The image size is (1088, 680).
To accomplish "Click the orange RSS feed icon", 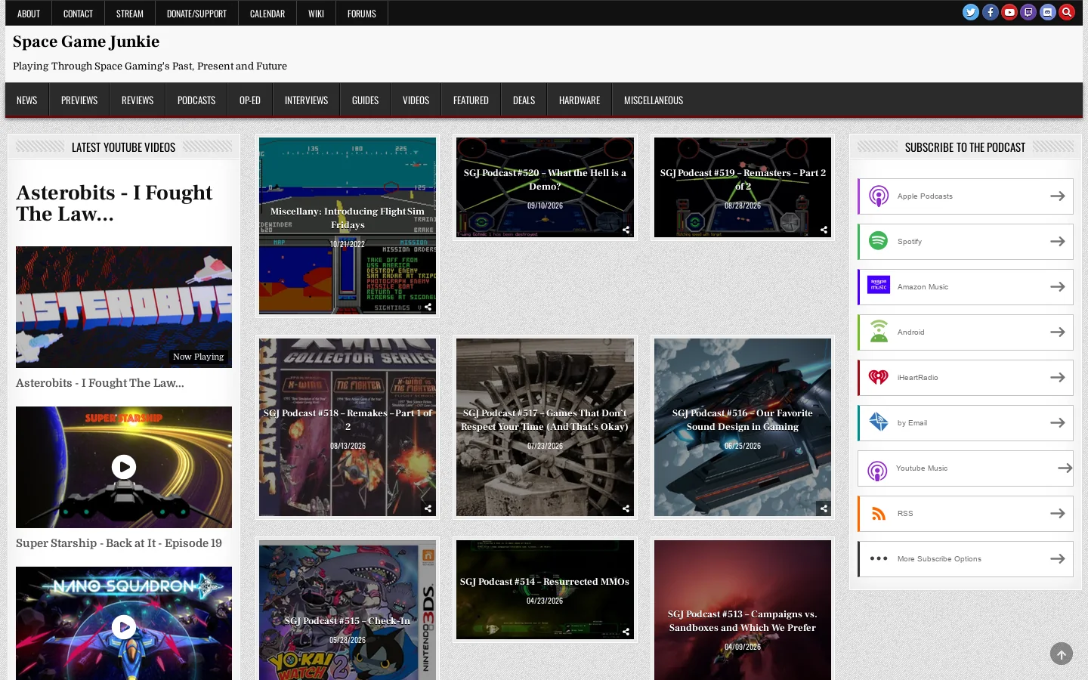I will point(878,514).
